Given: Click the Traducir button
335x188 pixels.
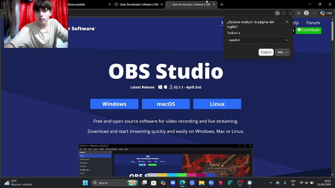Looking at the screenshot, I should tap(266, 52).
